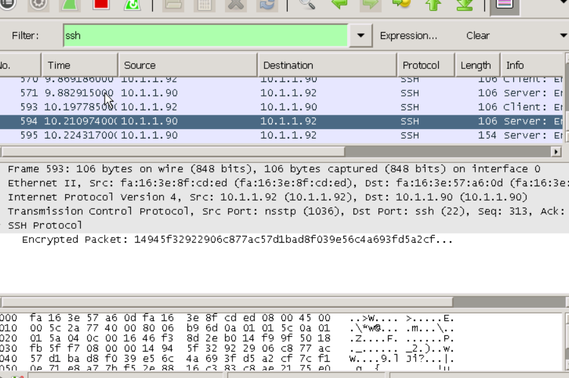
Task: Select packet 595 with length 154
Action: pyautogui.click(x=281, y=135)
